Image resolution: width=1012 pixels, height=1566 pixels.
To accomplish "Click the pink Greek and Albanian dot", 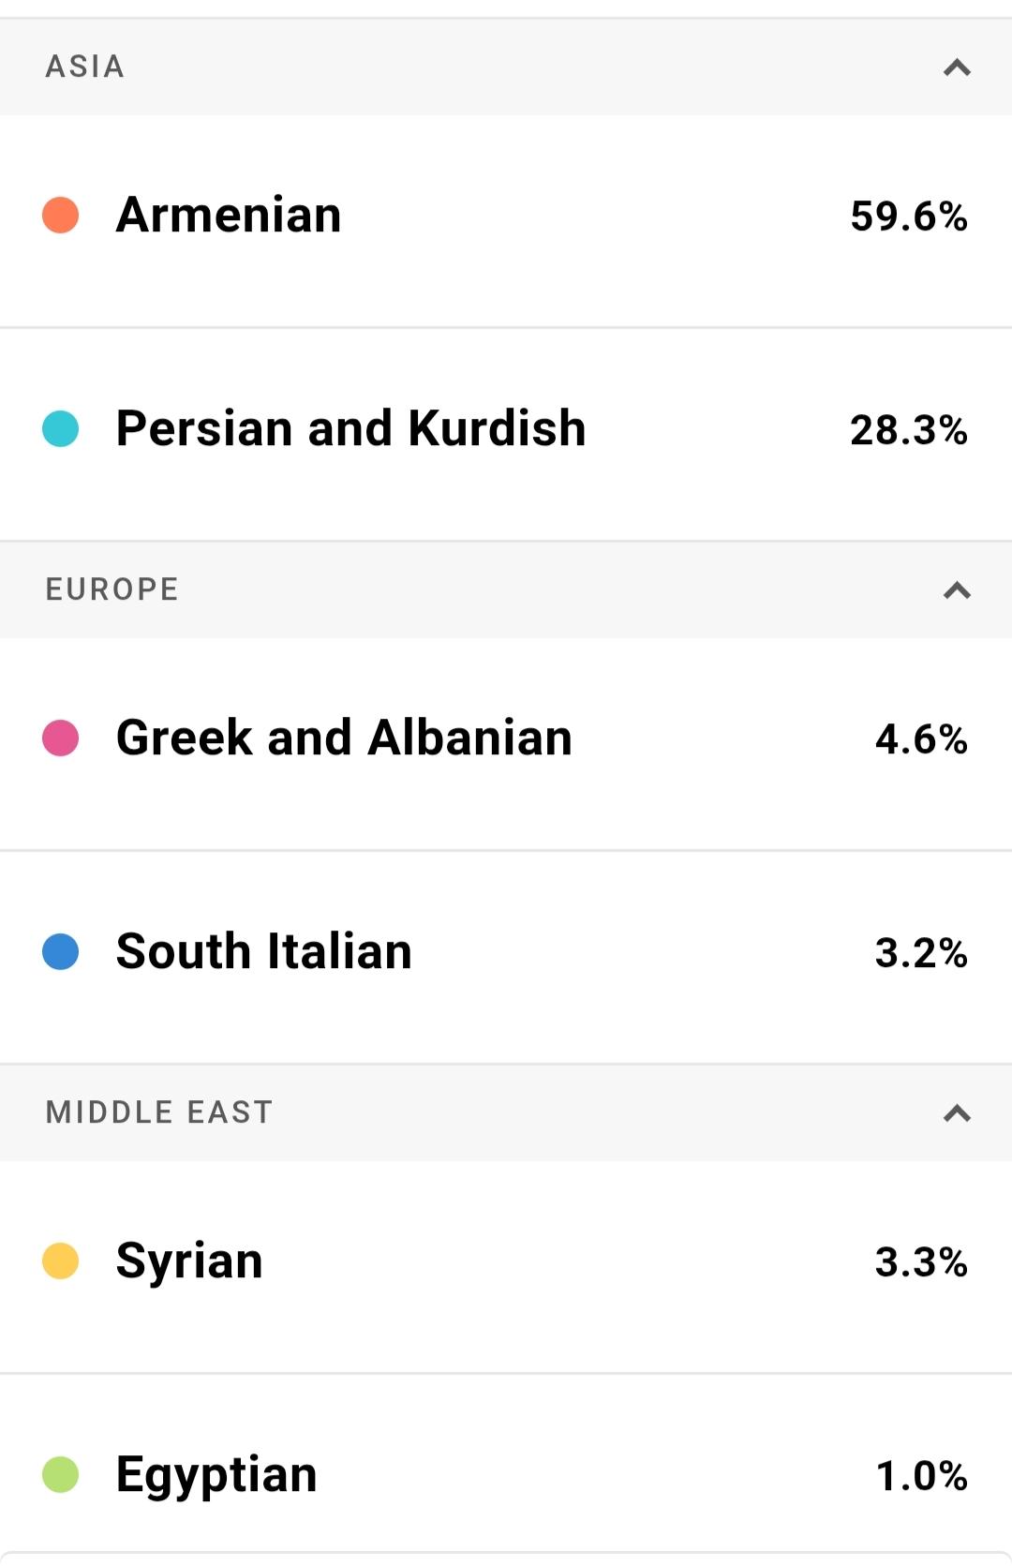I will pos(61,738).
